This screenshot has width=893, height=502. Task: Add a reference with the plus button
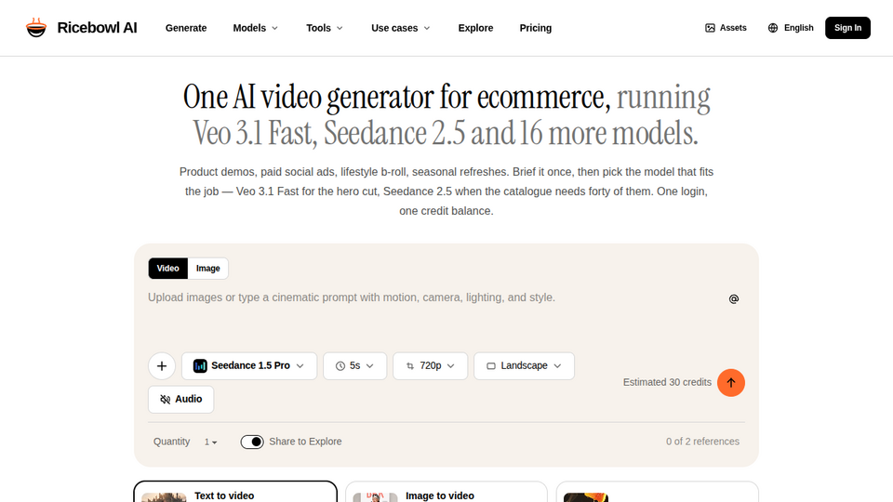162,366
